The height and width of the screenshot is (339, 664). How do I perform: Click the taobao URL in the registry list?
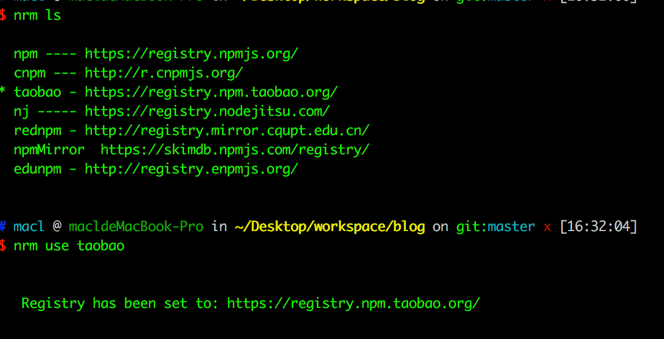click(x=211, y=92)
